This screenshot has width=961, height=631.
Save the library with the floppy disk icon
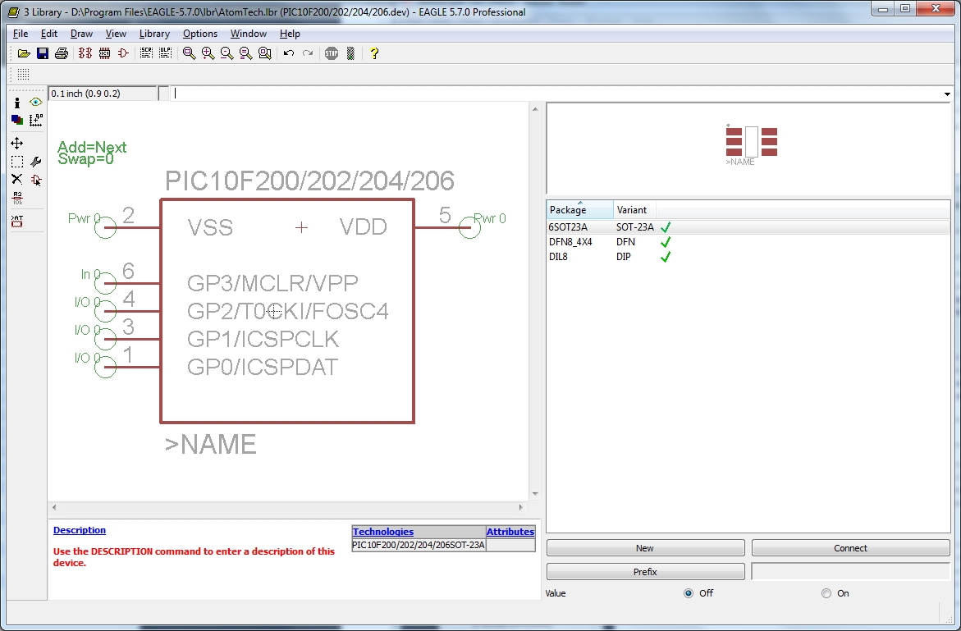click(43, 53)
